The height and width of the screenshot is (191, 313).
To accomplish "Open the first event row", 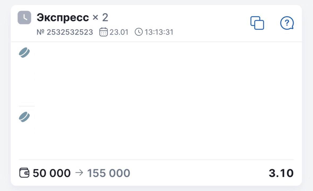I will click(x=159, y=74).
